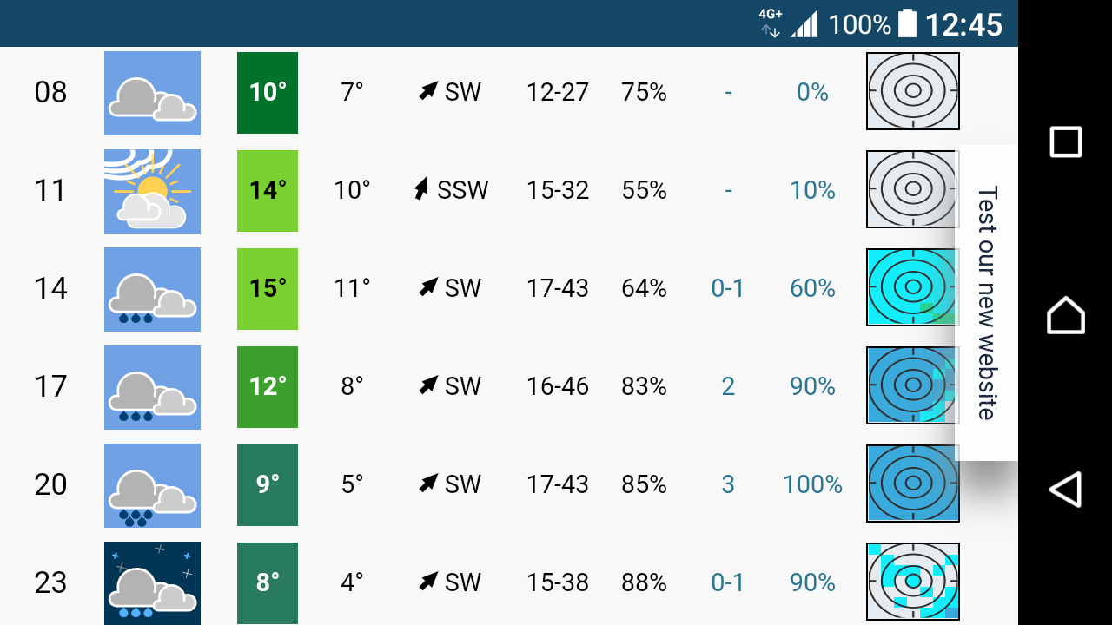Open the Test our new website tab

(986, 302)
